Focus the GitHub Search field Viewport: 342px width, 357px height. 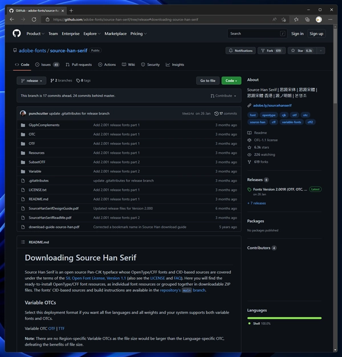257,34
